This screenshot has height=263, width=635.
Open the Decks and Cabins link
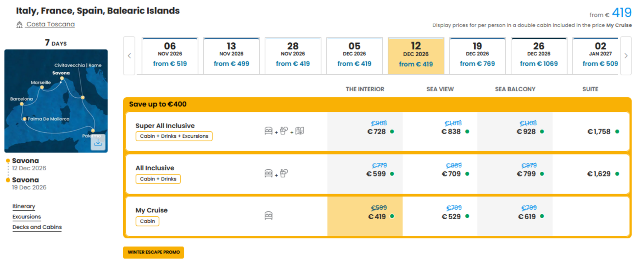click(37, 227)
